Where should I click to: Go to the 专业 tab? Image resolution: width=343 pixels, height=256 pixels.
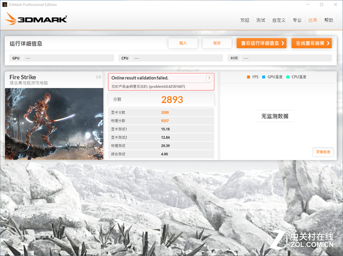point(297,20)
